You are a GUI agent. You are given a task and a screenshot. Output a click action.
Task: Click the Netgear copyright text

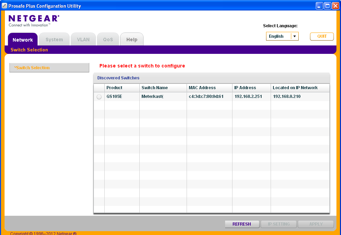click(43, 233)
